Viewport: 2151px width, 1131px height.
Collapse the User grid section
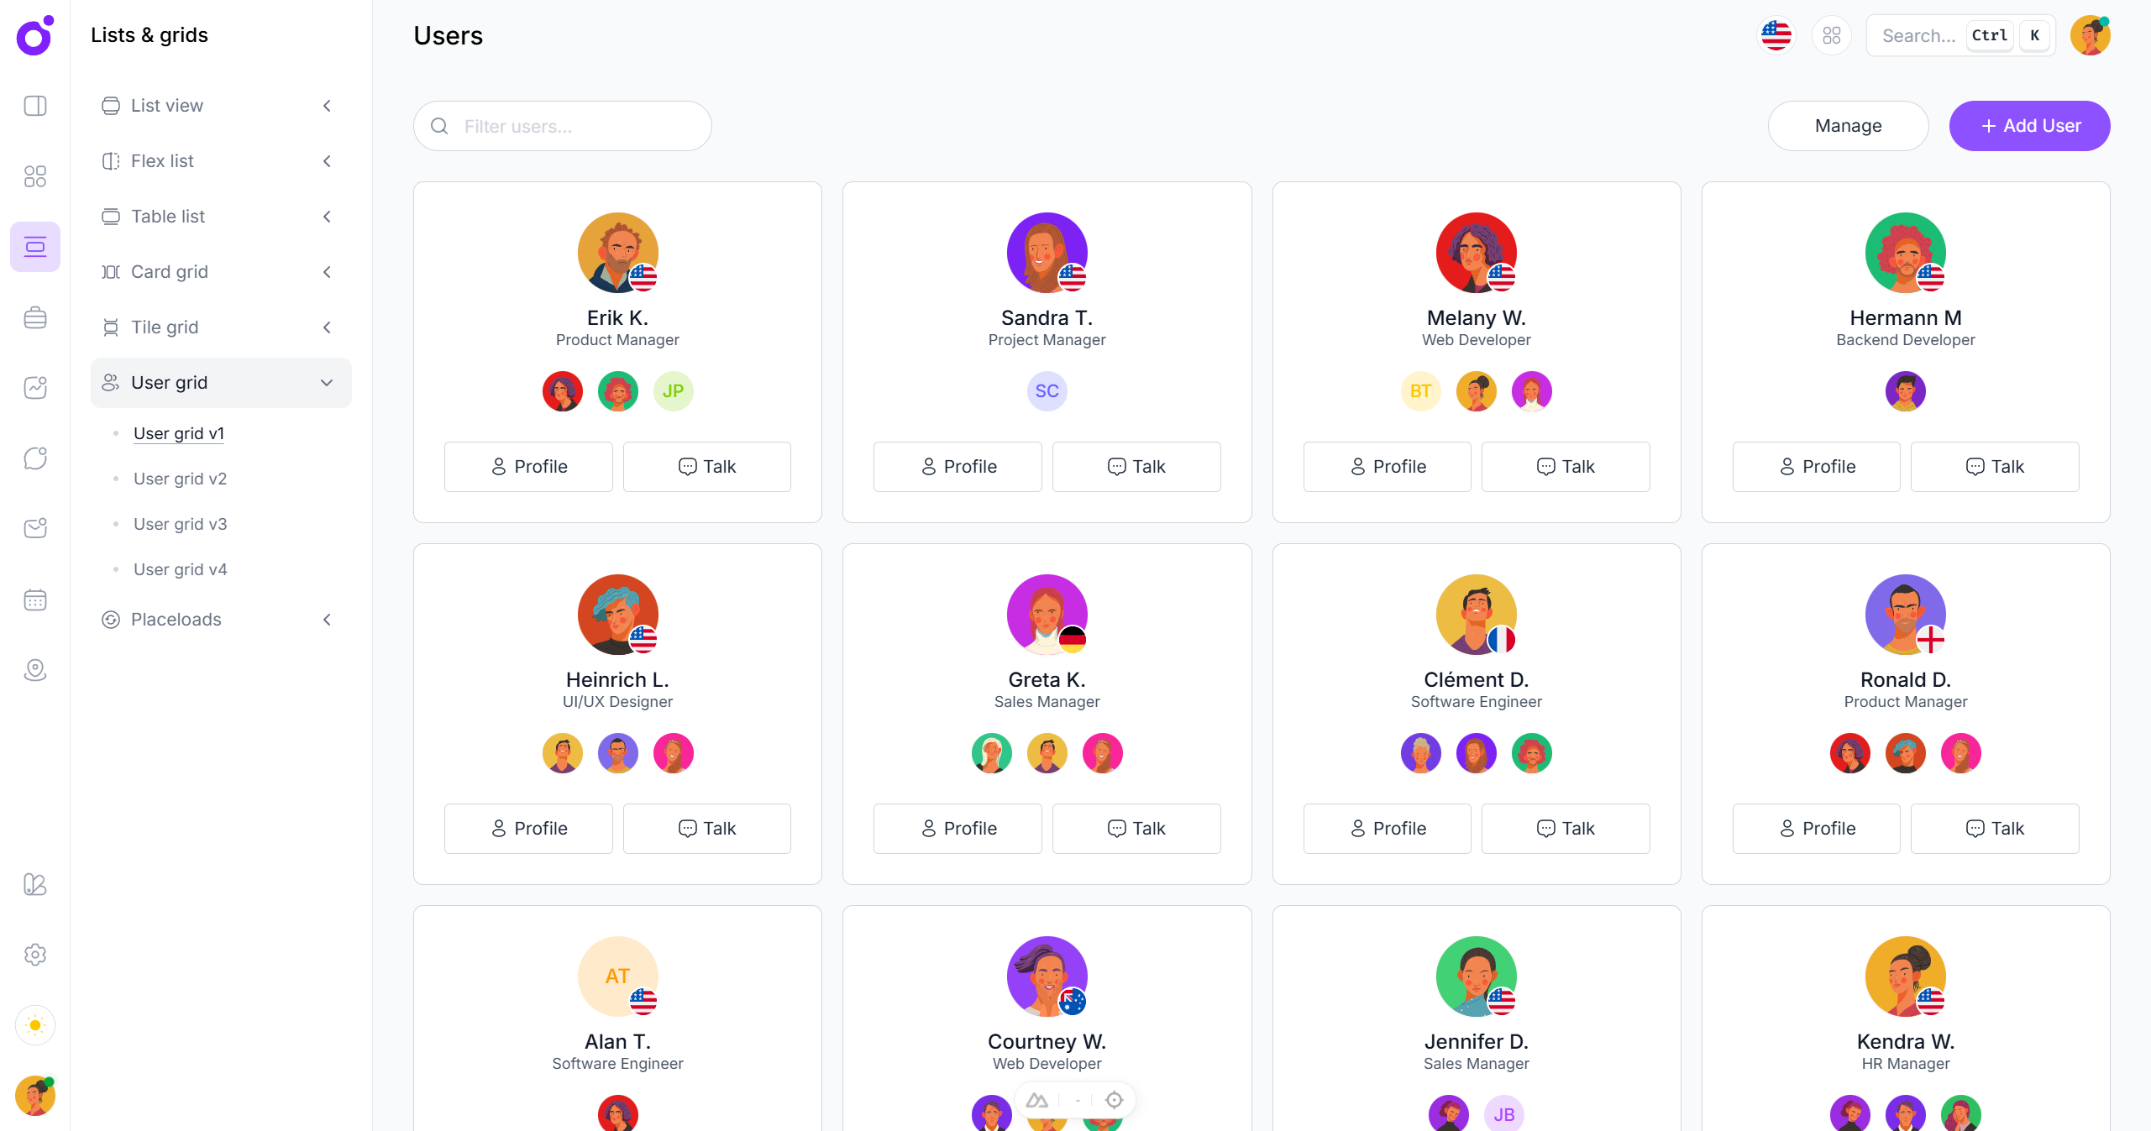click(x=221, y=383)
